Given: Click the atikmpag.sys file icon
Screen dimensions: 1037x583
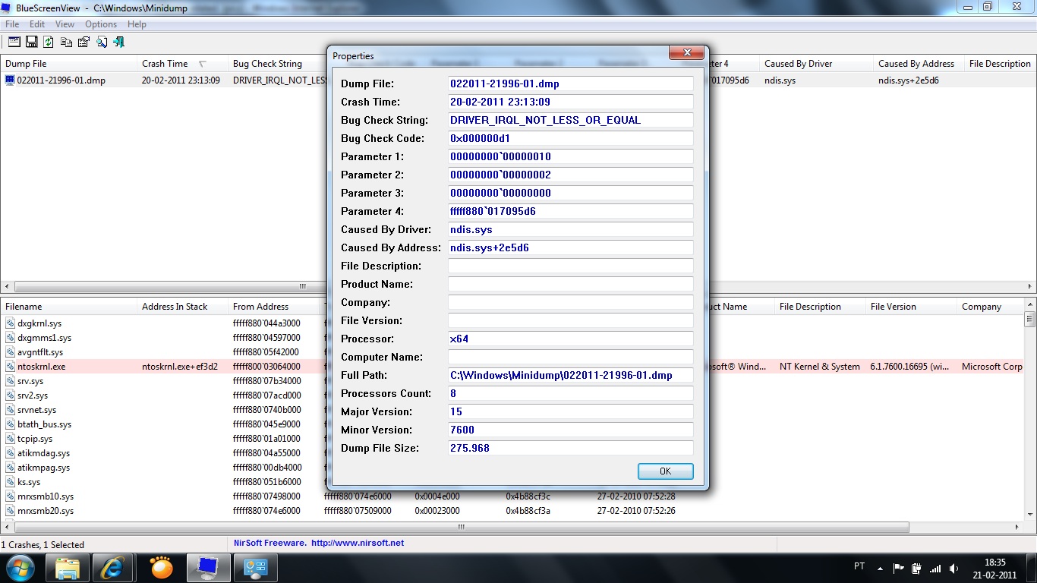Looking at the screenshot, I should tap(10, 468).
